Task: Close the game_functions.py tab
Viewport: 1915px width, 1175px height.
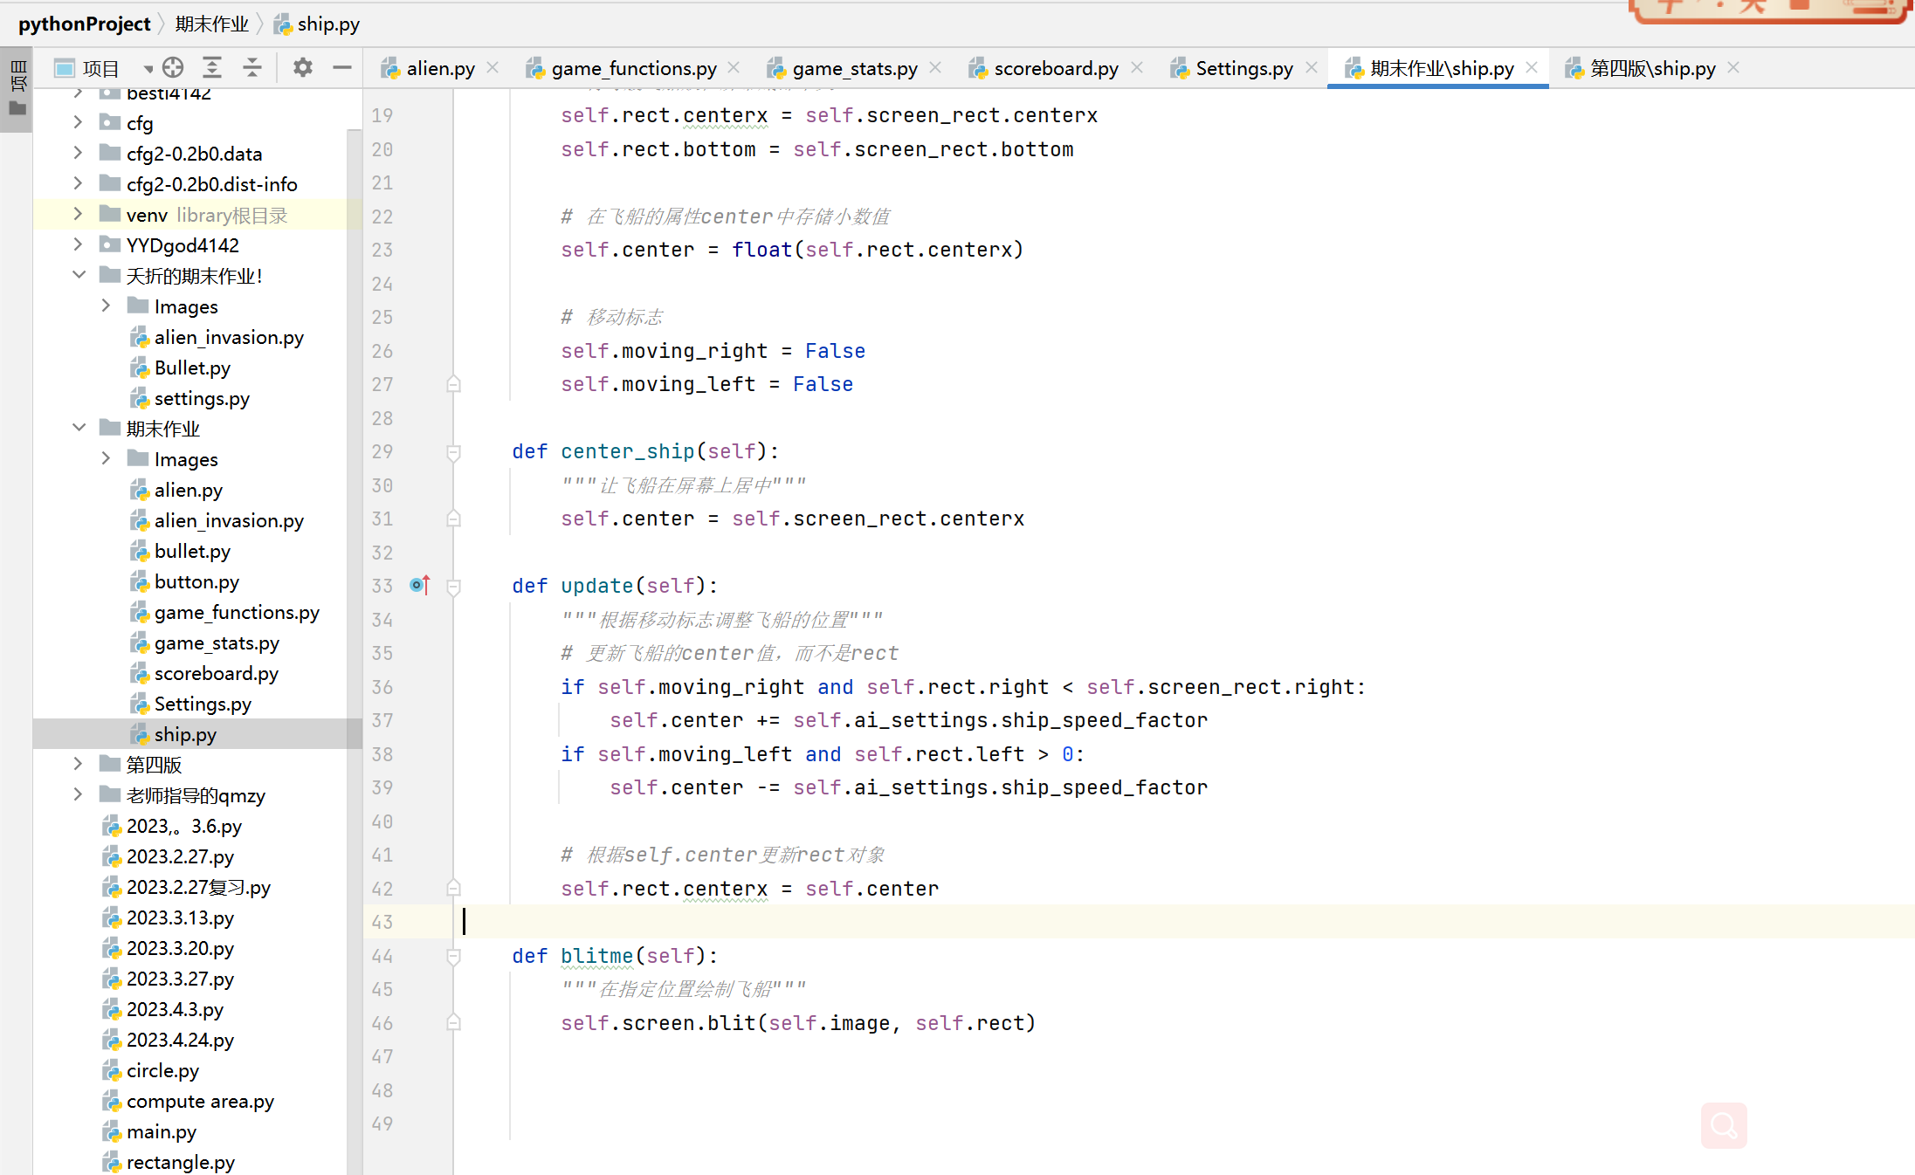Action: [x=734, y=67]
